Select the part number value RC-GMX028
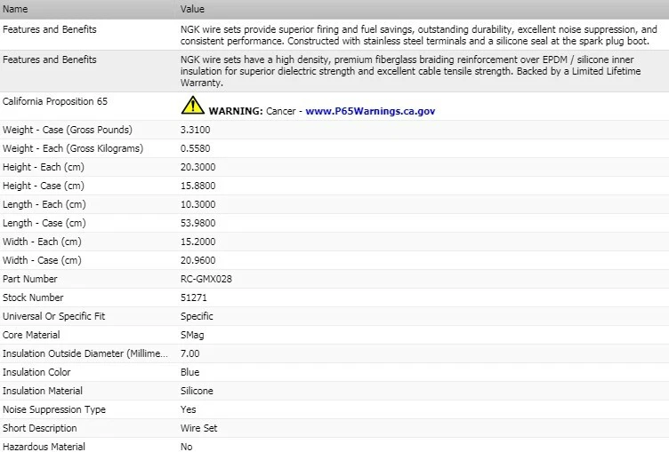The width and height of the screenshot is (669, 452). 206,279
